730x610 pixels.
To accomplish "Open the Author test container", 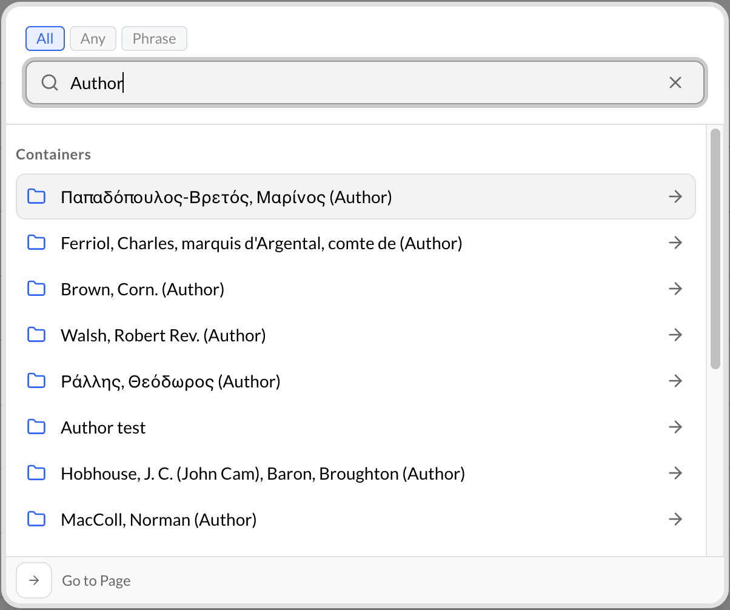I will click(x=104, y=427).
